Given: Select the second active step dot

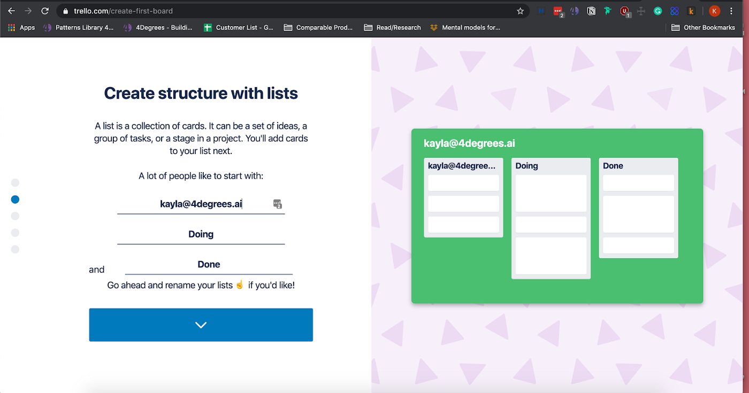Looking at the screenshot, I should point(15,199).
